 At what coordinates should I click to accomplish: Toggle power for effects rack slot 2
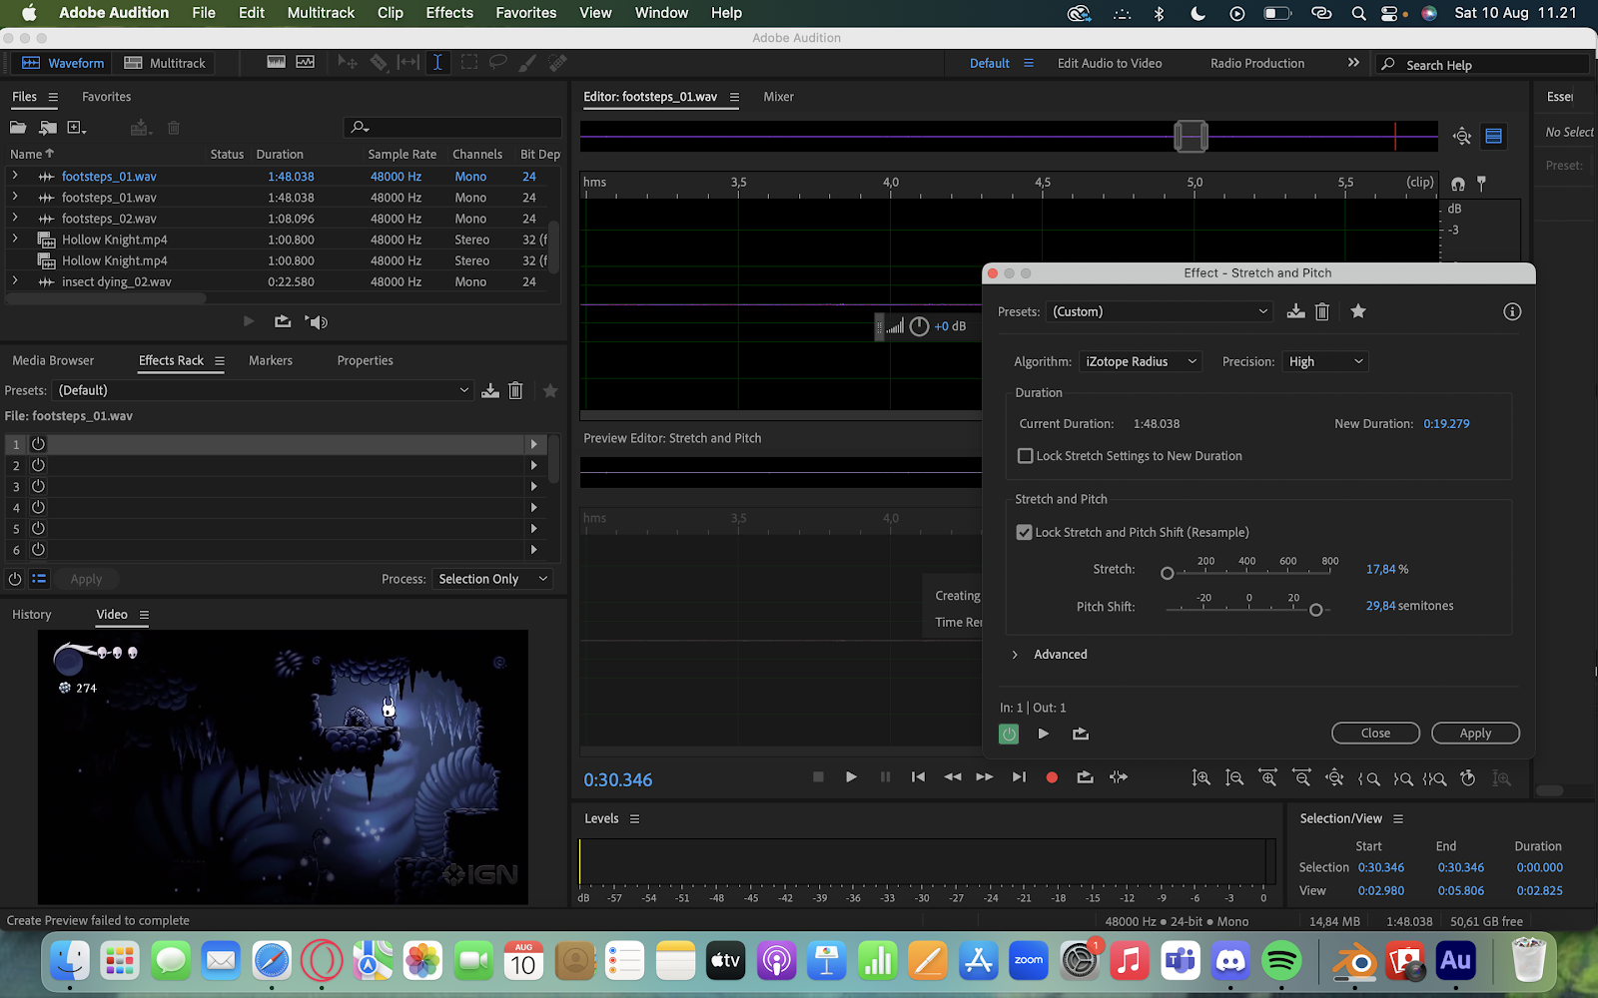pos(38,465)
